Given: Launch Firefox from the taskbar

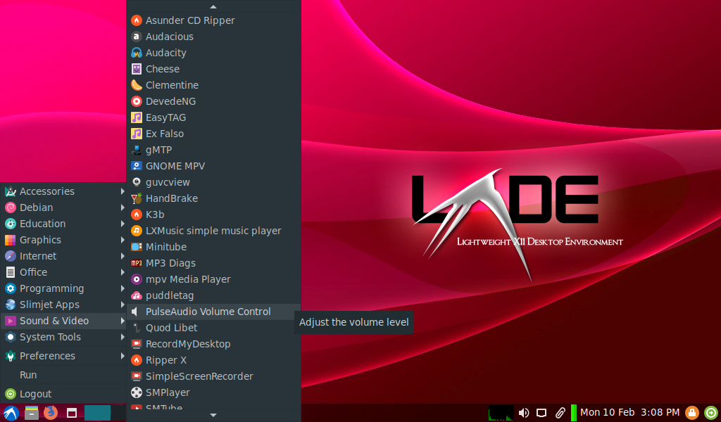Looking at the screenshot, I should click(51, 413).
